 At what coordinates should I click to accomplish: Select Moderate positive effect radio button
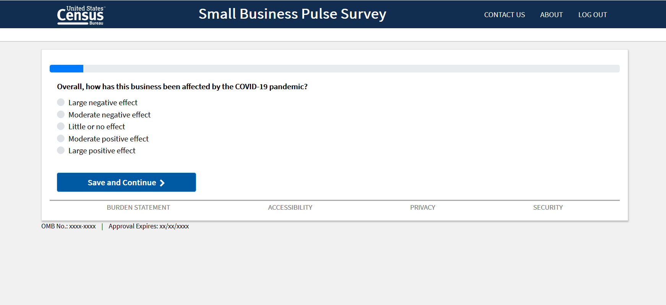tap(61, 138)
